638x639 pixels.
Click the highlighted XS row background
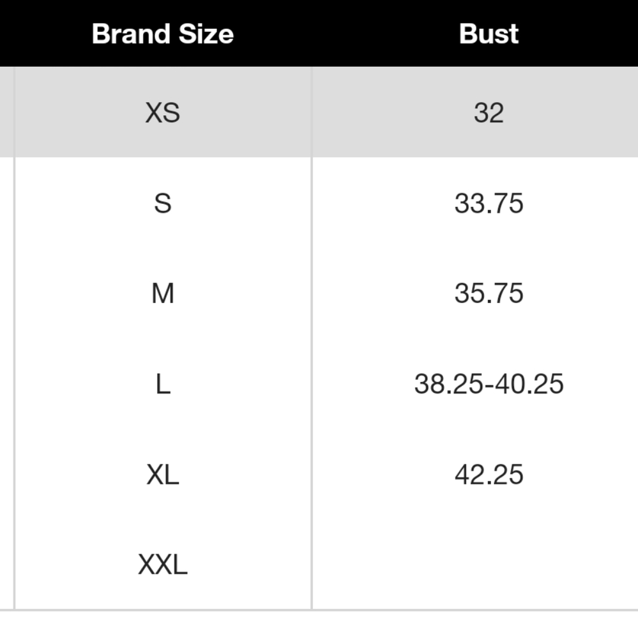click(319, 112)
